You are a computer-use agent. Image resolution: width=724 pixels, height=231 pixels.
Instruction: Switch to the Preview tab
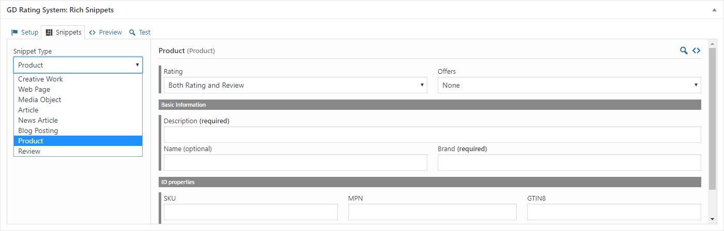tap(105, 32)
